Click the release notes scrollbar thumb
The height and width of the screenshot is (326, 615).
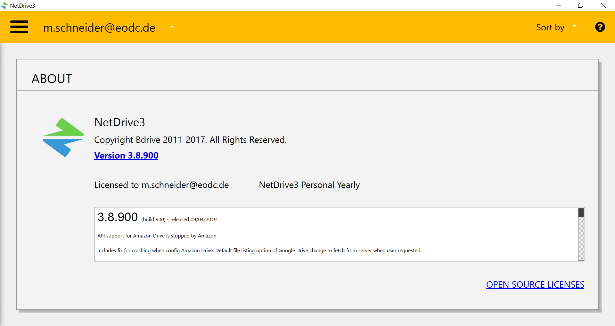point(581,213)
